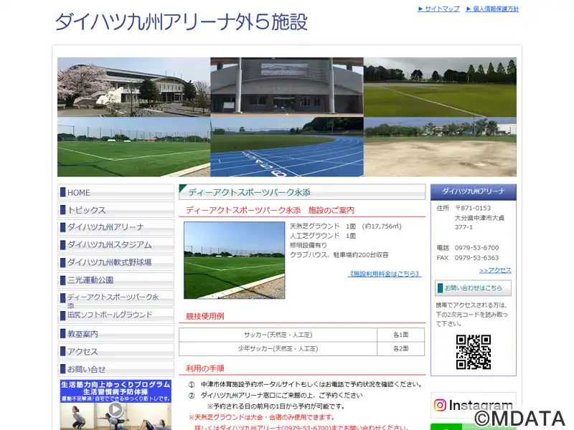
Task: Open ダイハツ九州スタジアム page
Action: (116, 244)
